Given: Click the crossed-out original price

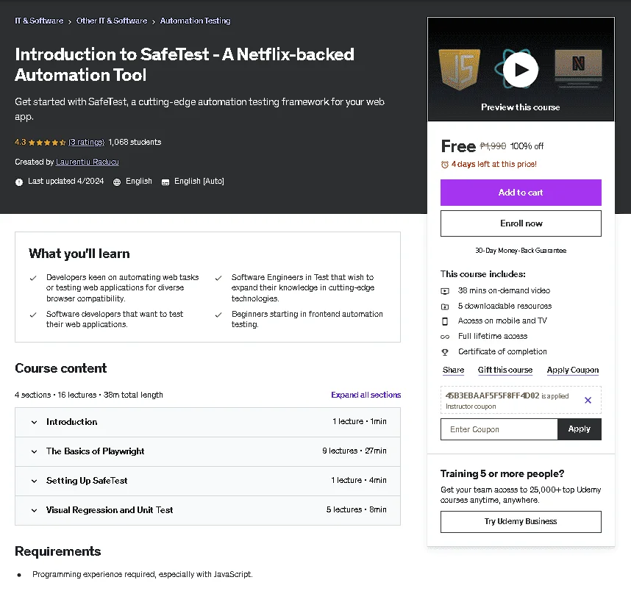Looking at the screenshot, I should click(x=493, y=146).
